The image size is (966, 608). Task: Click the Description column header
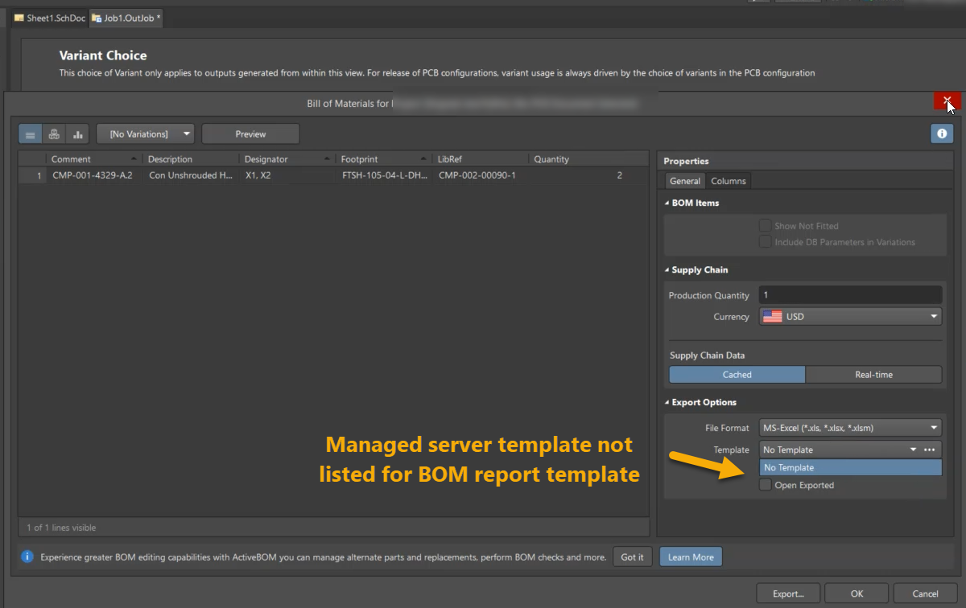(190, 159)
